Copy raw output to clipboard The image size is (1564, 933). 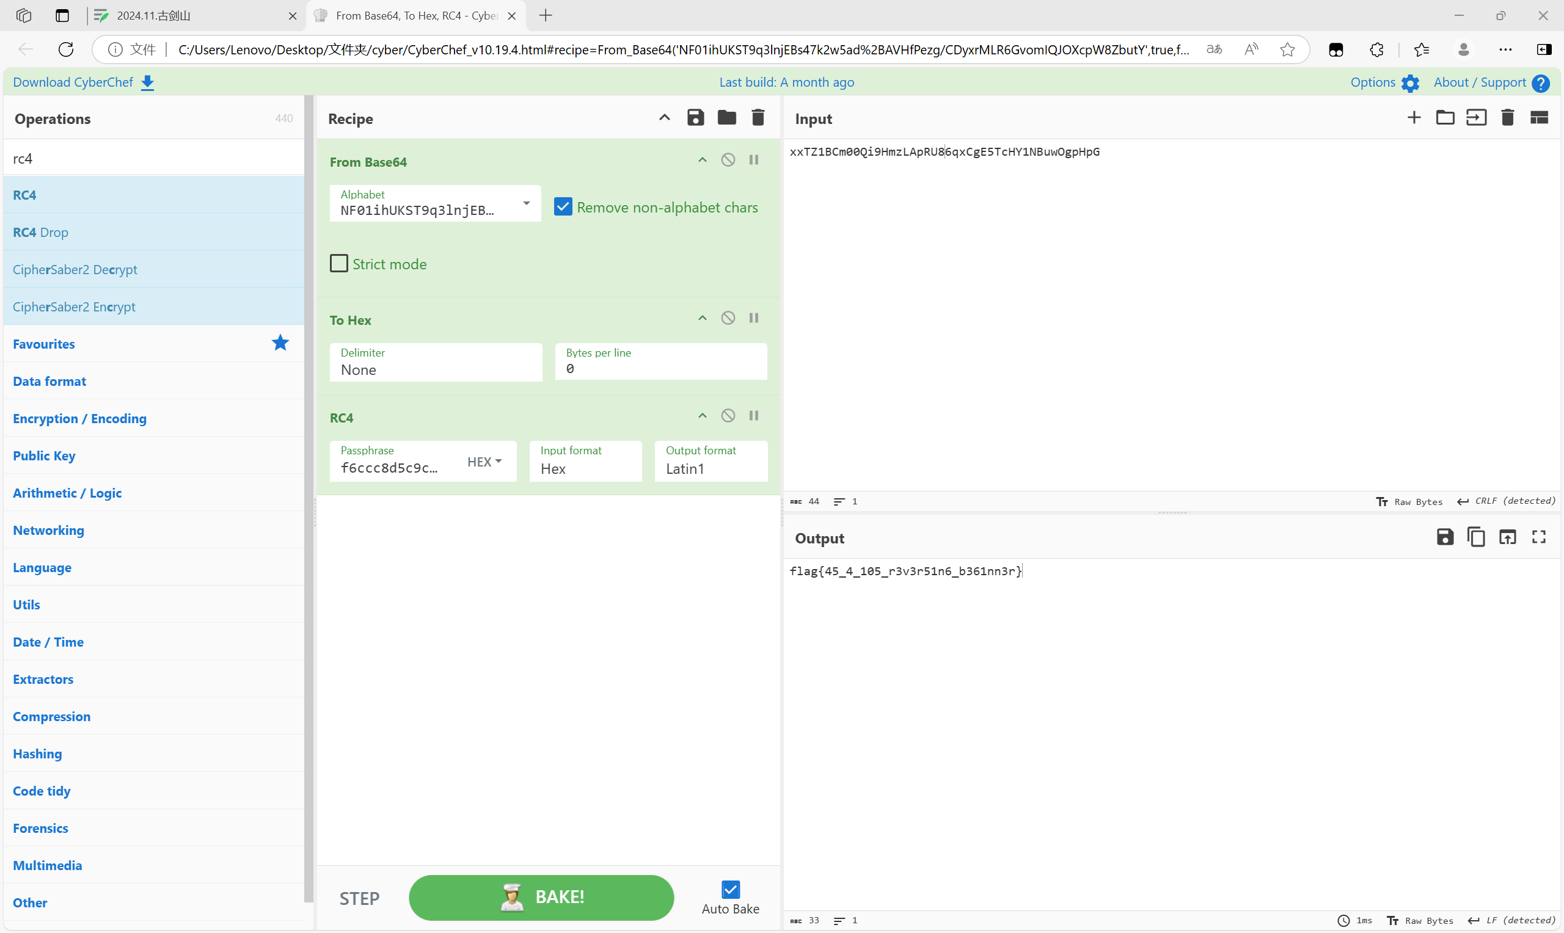(1476, 537)
